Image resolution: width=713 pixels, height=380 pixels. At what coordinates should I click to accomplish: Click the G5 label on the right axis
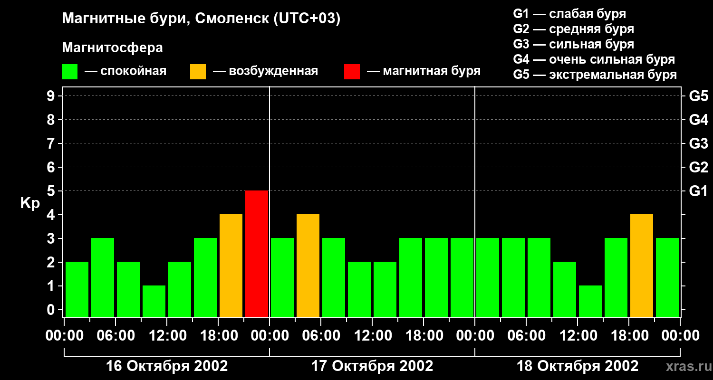[x=698, y=96]
